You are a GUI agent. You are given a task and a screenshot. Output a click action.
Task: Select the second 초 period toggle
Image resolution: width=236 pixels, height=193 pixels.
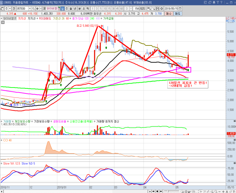click(x=84, y=9)
